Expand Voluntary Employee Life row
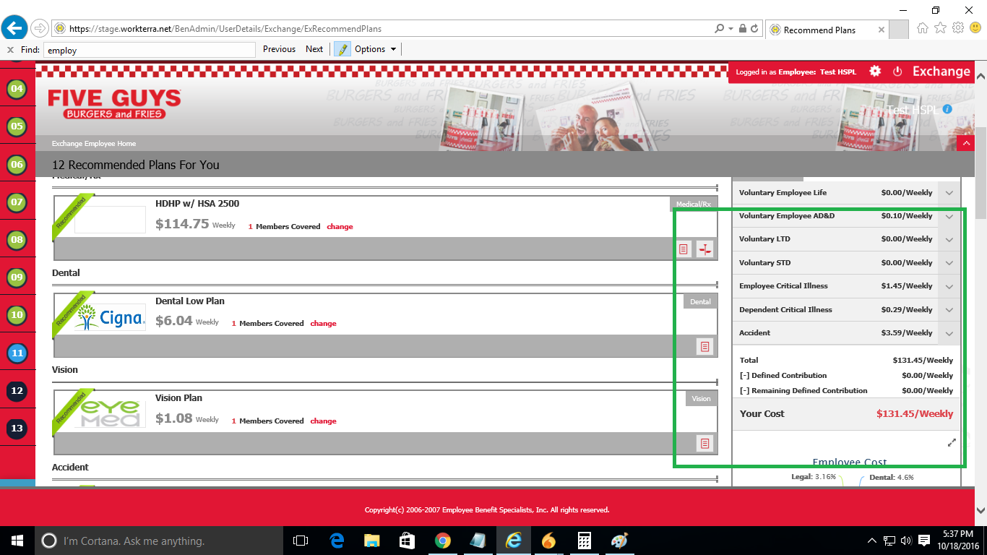The height and width of the screenshot is (555, 987). (x=949, y=193)
